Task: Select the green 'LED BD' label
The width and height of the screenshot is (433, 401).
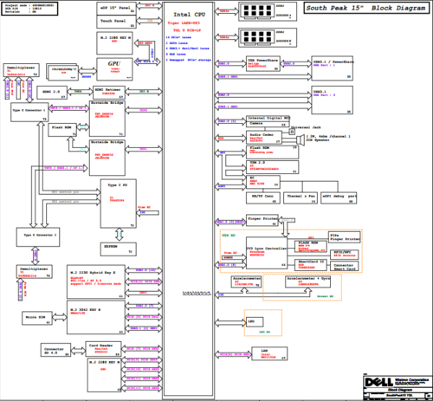Action: click(264, 332)
